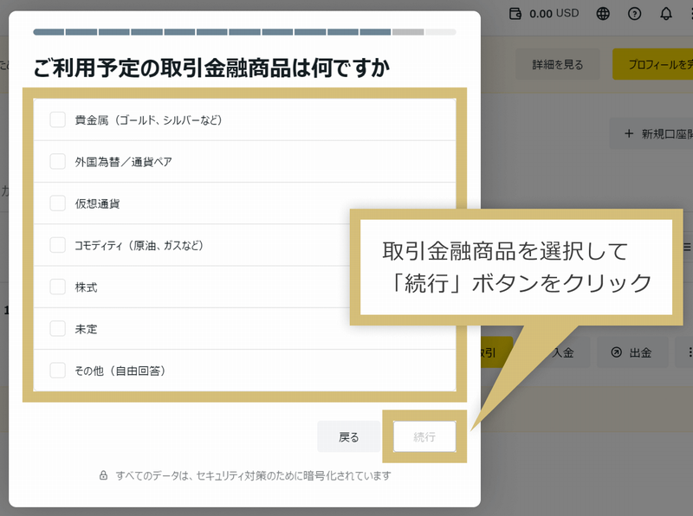
Task: Click the wallet balance icon
Action: (x=516, y=14)
